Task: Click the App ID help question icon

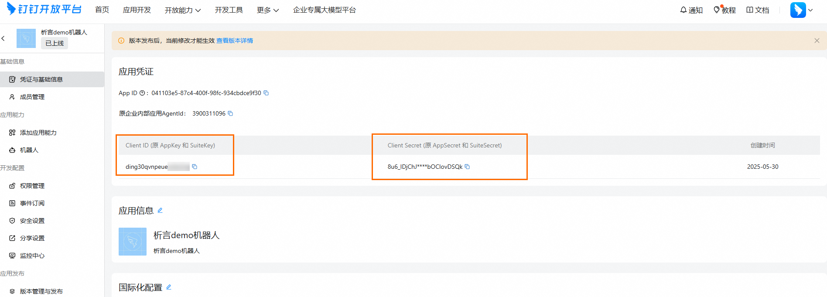Action: point(142,93)
